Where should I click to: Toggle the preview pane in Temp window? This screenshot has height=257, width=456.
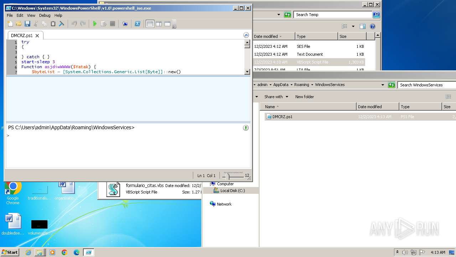pos(362,26)
